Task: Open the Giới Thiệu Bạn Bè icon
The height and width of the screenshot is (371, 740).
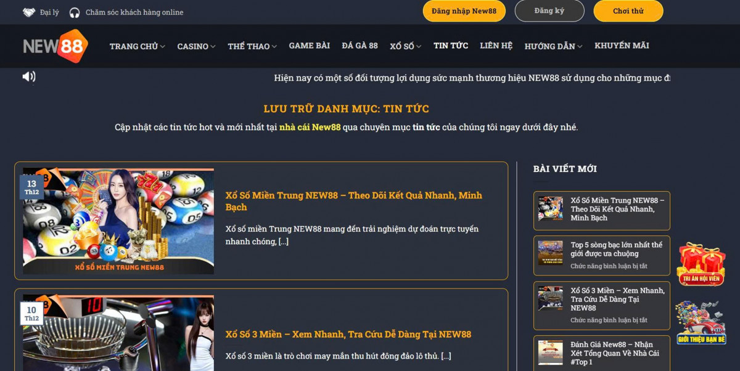Action: 701,322
